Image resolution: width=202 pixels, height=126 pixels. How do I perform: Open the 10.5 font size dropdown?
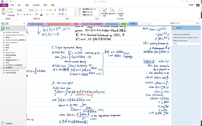click(35, 10)
